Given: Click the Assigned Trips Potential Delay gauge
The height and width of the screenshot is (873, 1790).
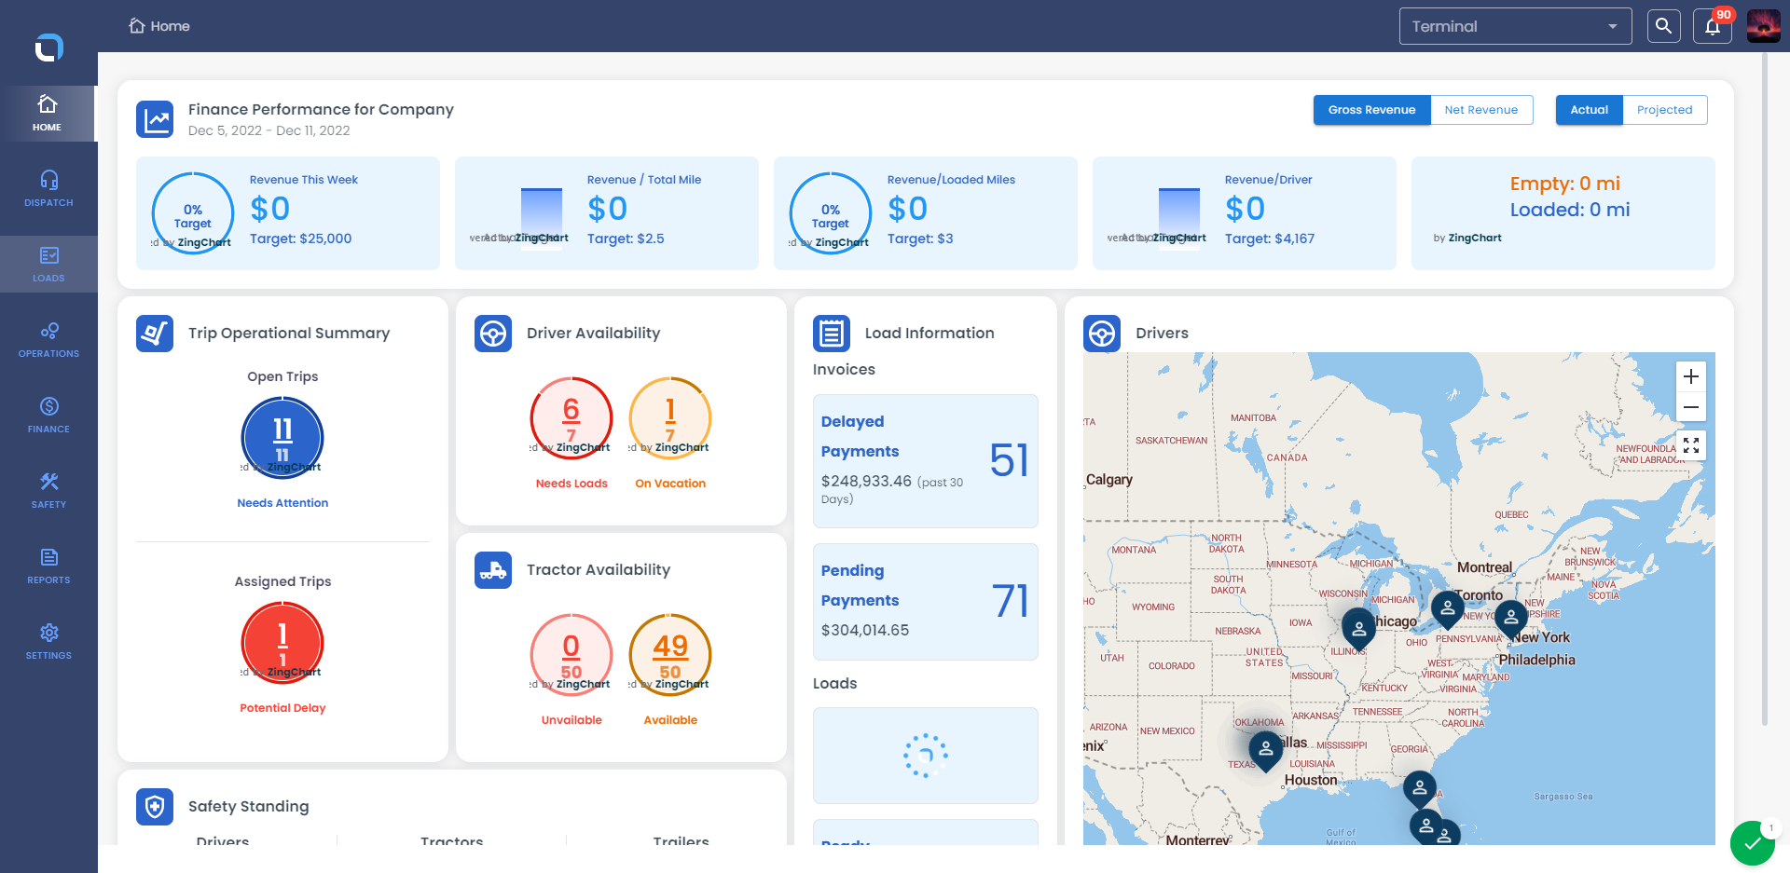Looking at the screenshot, I should (x=282, y=643).
